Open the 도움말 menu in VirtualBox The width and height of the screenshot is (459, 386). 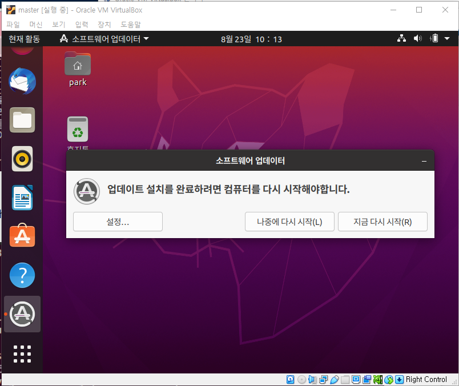click(x=131, y=25)
